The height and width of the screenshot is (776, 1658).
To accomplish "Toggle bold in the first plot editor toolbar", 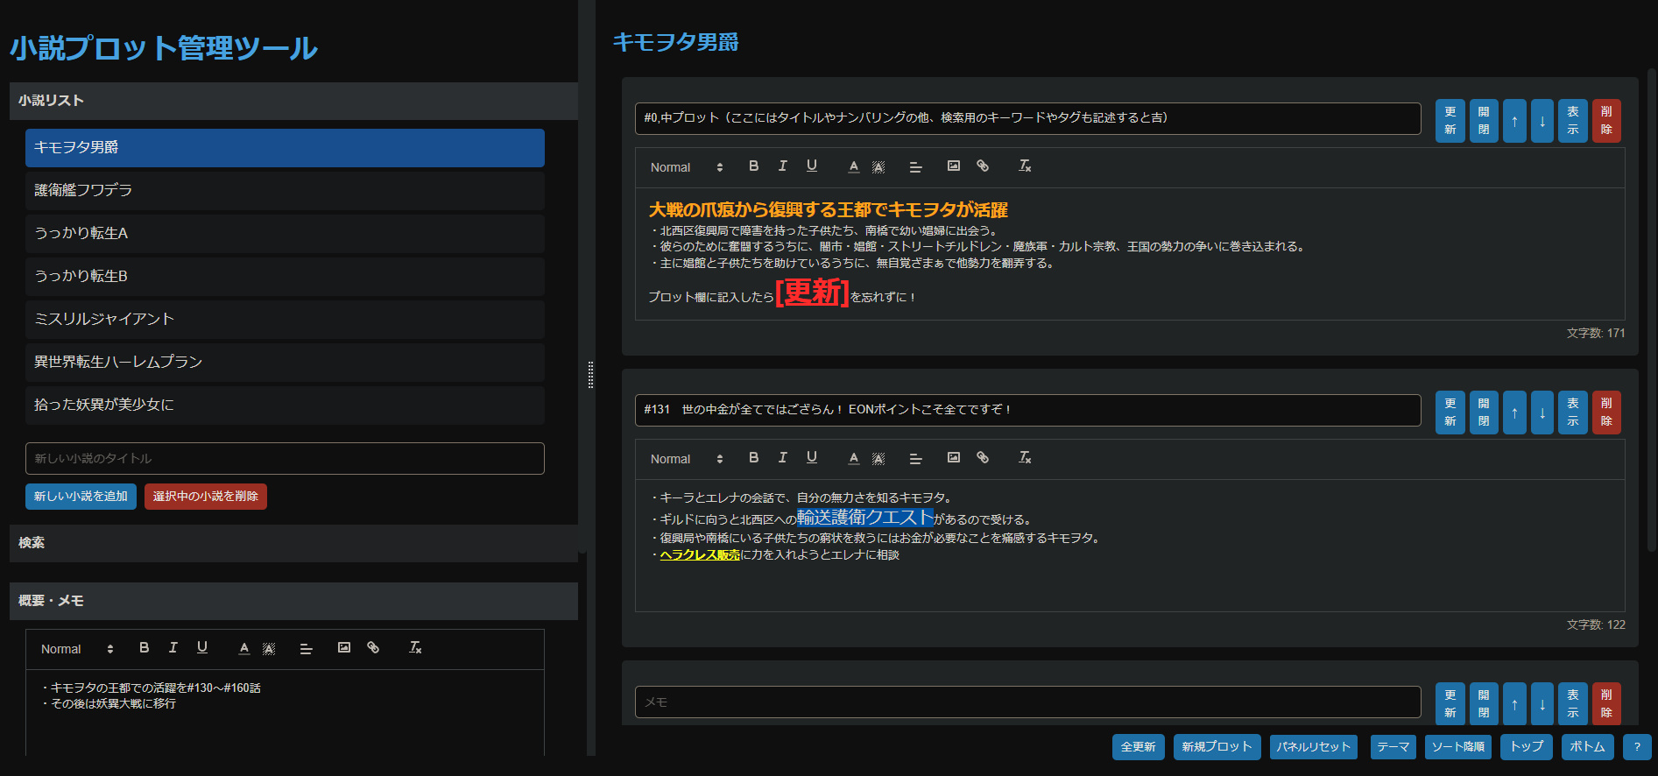I will click(753, 166).
